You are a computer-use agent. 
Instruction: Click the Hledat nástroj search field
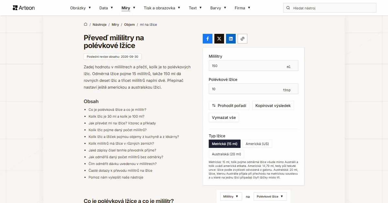tap(330, 8)
